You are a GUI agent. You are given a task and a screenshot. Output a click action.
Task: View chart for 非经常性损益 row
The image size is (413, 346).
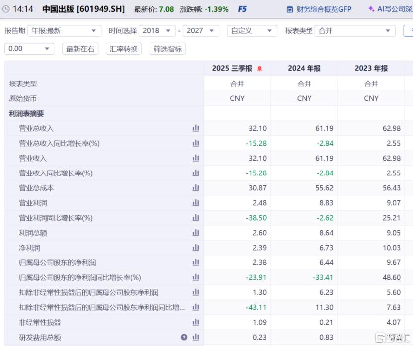tap(196, 322)
